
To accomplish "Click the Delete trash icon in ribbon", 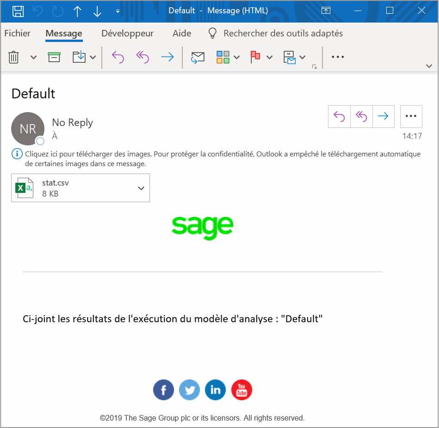I will (x=14, y=57).
